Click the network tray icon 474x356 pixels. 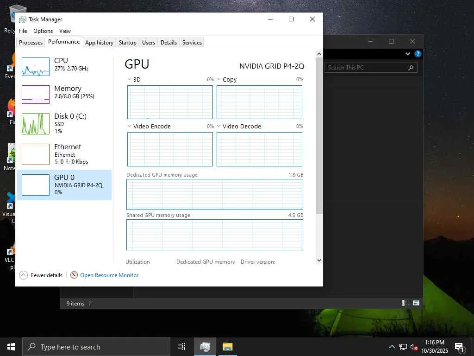point(403,347)
